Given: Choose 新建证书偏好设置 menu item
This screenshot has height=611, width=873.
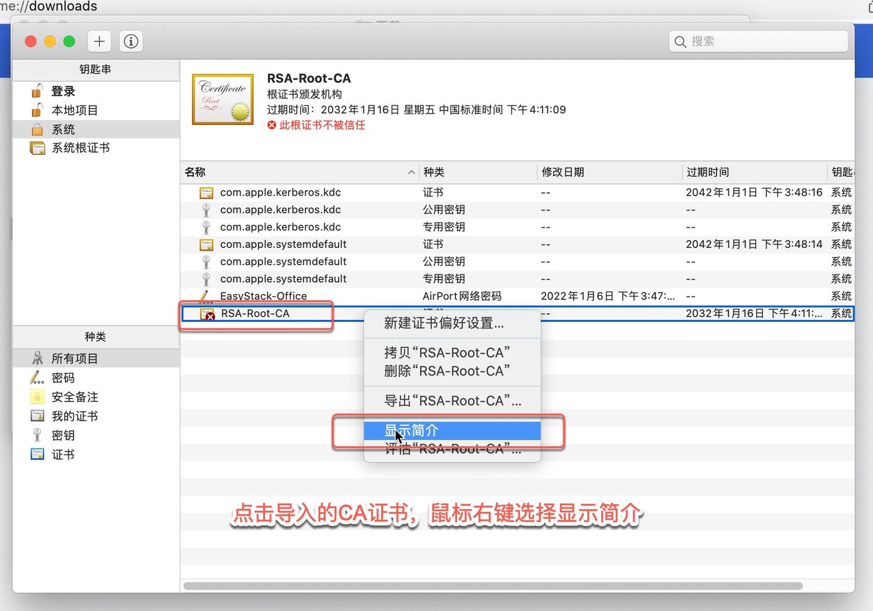Looking at the screenshot, I should click(x=443, y=323).
